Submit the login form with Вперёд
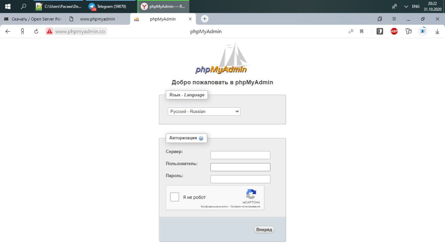This screenshot has height=250, width=445. [x=264, y=229]
